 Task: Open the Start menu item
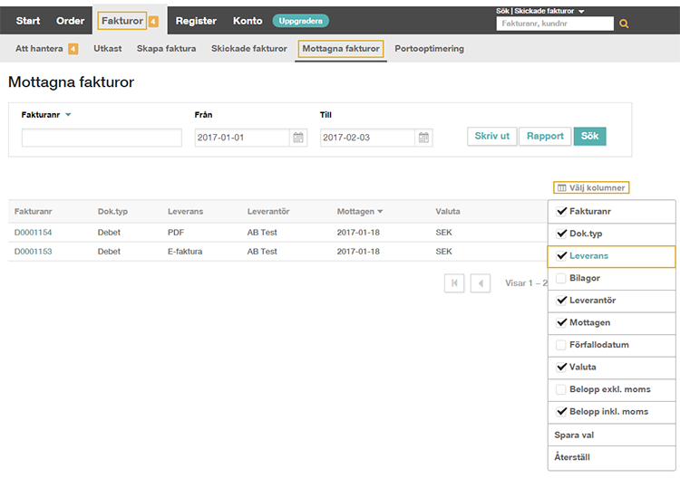click(28, 21)
